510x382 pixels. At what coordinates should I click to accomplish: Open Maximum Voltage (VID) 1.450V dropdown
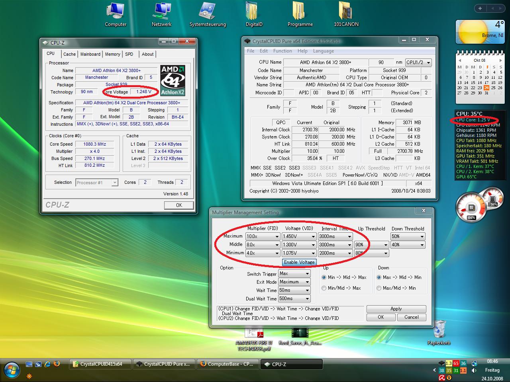pyautogui.click(x=299, y=236)
